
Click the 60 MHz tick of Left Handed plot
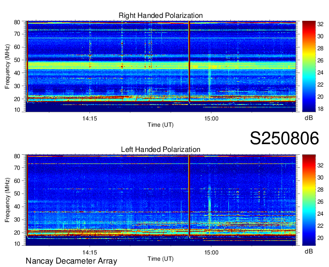[x=17, y=181]
